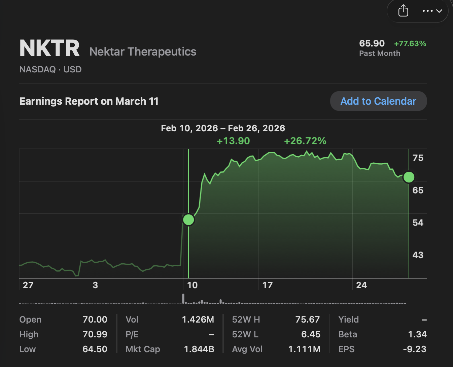Click the EPS value -9.23
Image resolution: width=453 pixels, height=367 pixels.
point(415,349)
